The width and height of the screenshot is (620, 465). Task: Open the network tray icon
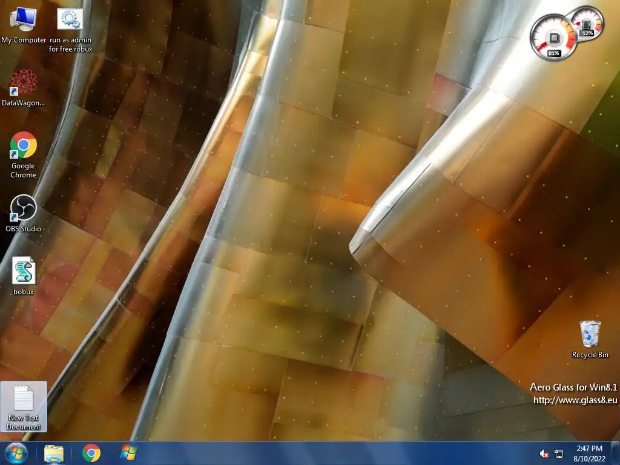pos(559,453)
